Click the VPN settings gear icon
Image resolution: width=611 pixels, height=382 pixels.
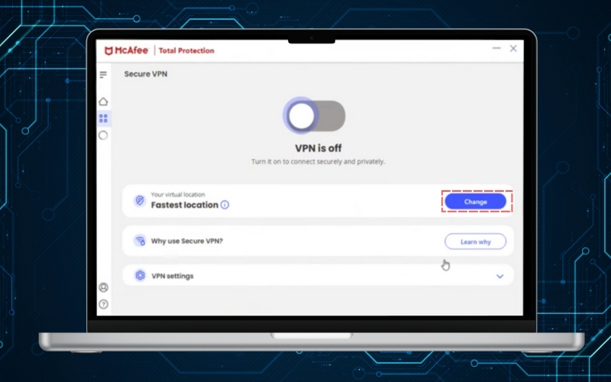[x=140, y=275]
